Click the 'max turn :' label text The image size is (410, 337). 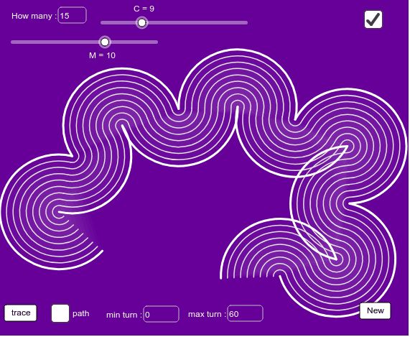(207, 314)
